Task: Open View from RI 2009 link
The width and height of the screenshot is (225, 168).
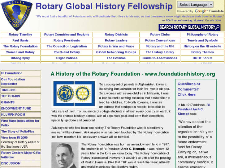Action: tap(14, 137)
